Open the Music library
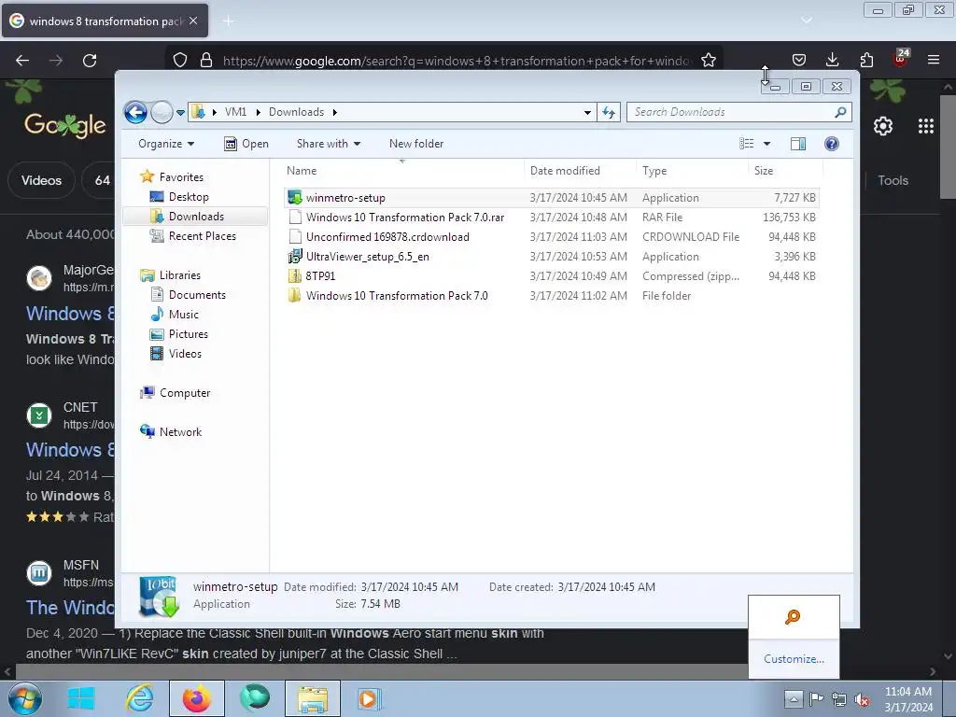 pyautogui.click(x=183, y=315)
